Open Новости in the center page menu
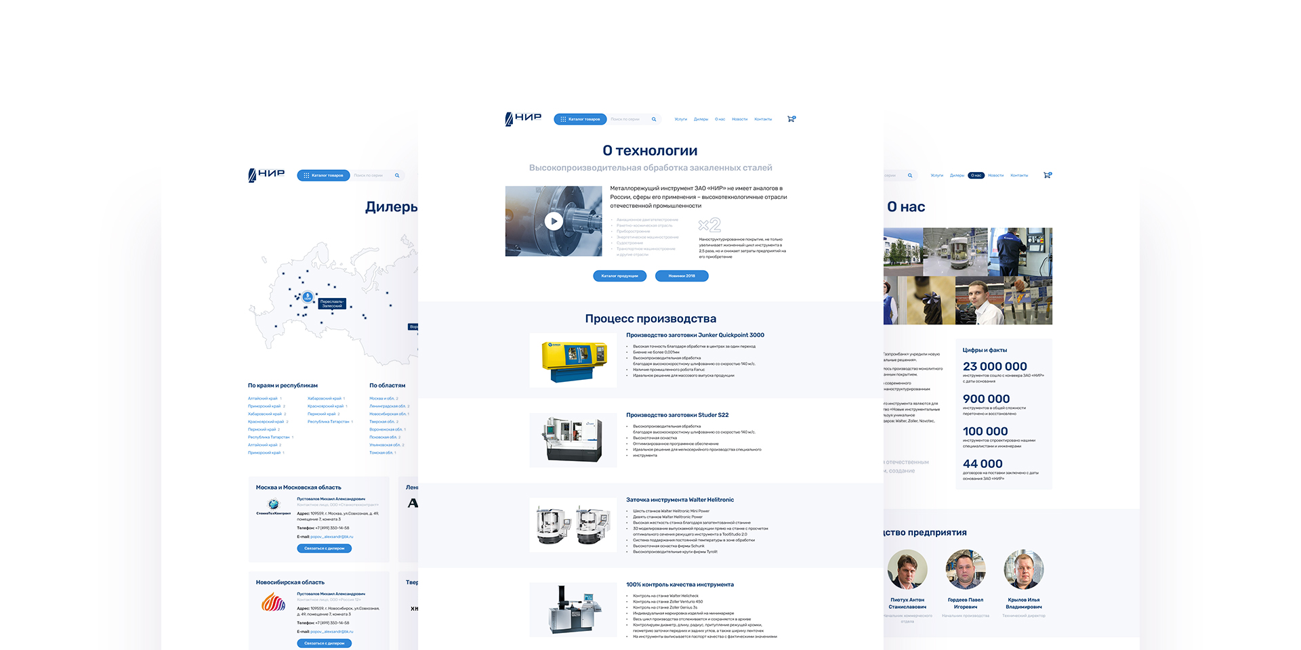 pyautogui.click(x=740, y=119)
